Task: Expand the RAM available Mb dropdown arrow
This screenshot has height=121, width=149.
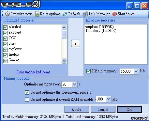Action: click(x=108, y=99)
